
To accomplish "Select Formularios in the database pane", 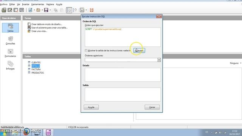I will click(10, 53).
